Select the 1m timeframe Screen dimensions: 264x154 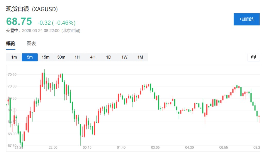14,57
